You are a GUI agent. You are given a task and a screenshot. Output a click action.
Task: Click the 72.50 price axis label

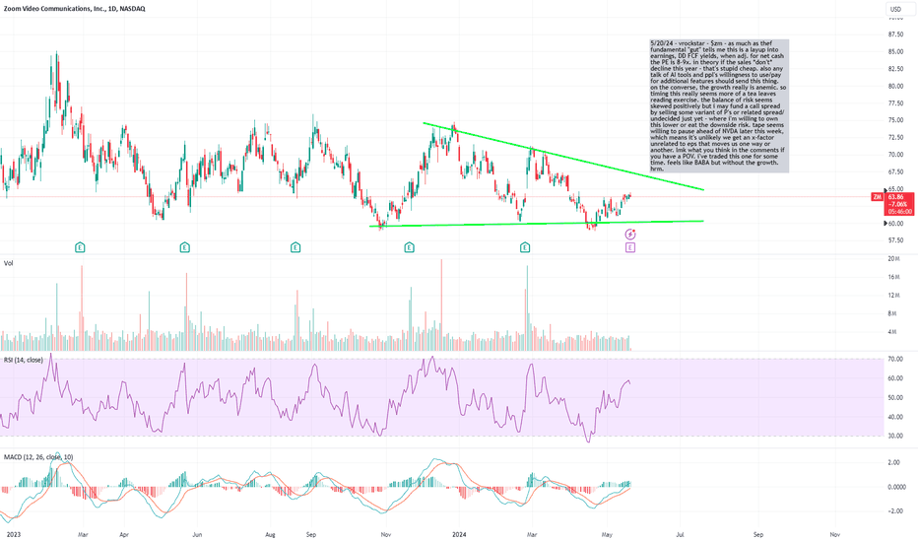click(895, 137)
